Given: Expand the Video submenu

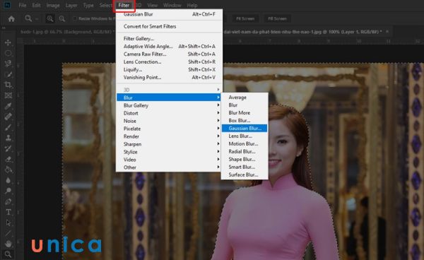Looking at the screenshot, I should coord(169,160).
